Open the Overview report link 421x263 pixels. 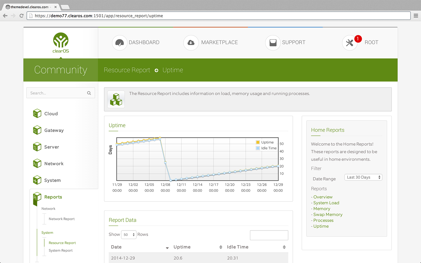[x=323, y=197]
